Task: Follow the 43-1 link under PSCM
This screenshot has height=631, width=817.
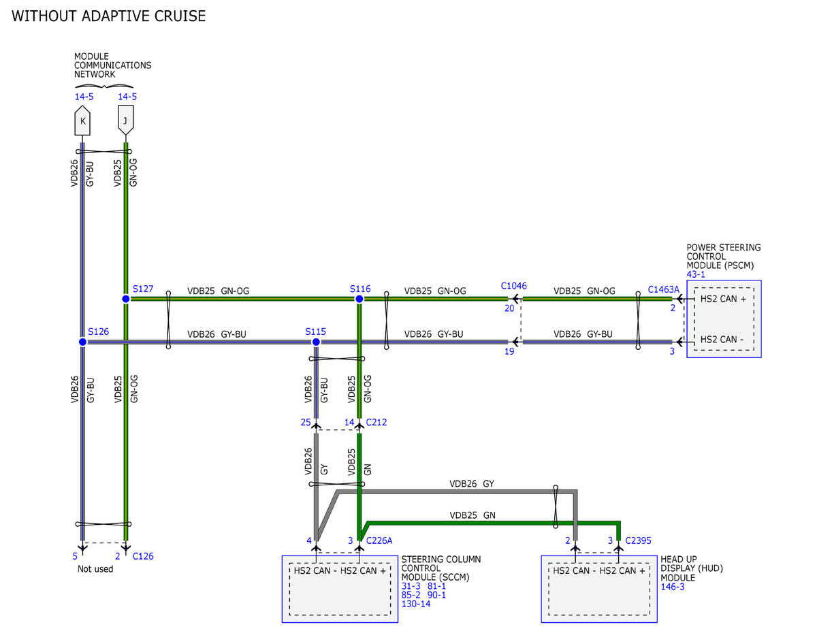Action: click(696, 274)
